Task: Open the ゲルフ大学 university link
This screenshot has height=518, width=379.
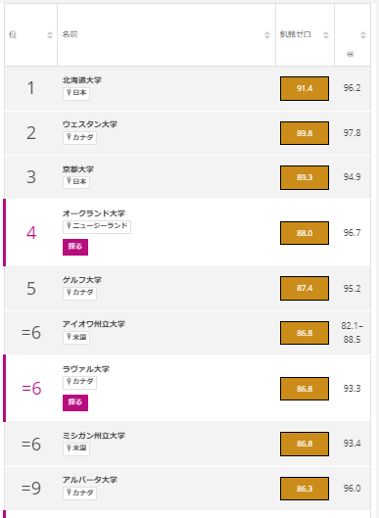Action: pos(82,280)
